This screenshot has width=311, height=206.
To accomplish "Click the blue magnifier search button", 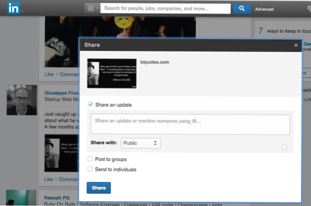I will point(242,8).
